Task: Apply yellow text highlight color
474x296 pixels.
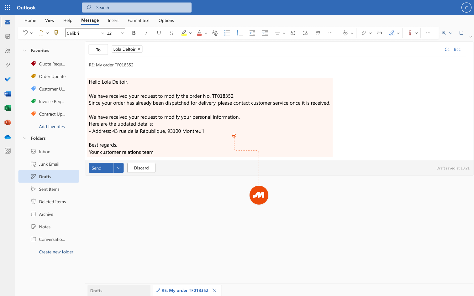Action: pos(184,33)
